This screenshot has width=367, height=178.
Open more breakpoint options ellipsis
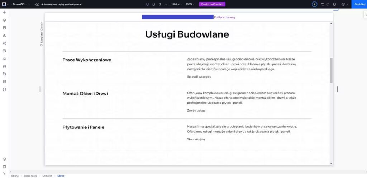pyautogui.click(x=166, y=4)
